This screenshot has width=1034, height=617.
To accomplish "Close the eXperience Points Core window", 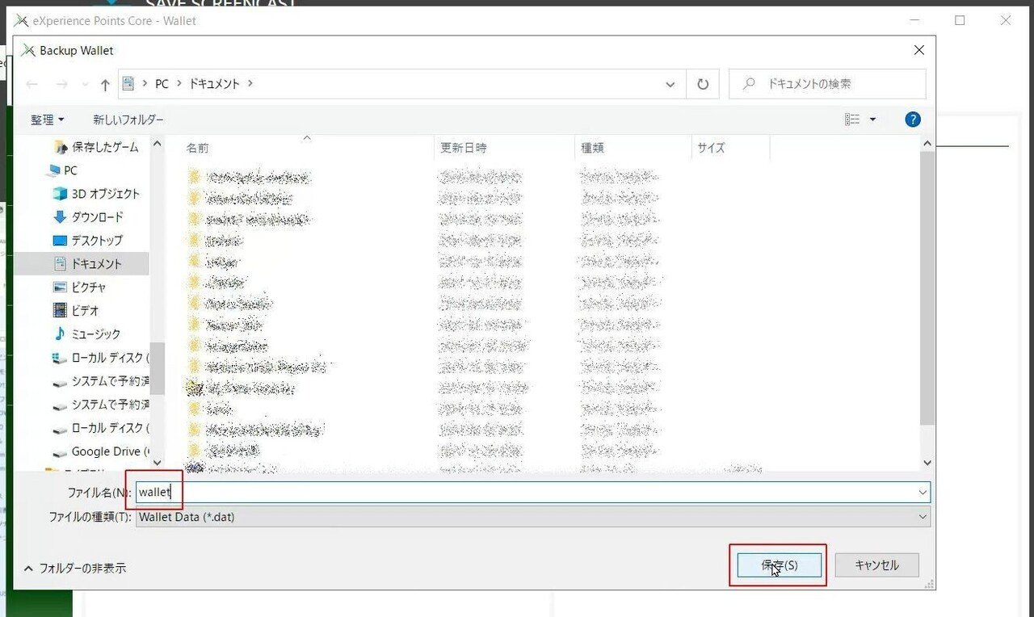I will click(1006, 21).
